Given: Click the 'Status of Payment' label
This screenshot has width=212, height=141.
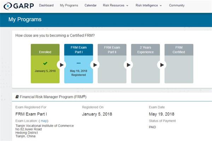Looking at the screenshot, I should pos(162,121).
